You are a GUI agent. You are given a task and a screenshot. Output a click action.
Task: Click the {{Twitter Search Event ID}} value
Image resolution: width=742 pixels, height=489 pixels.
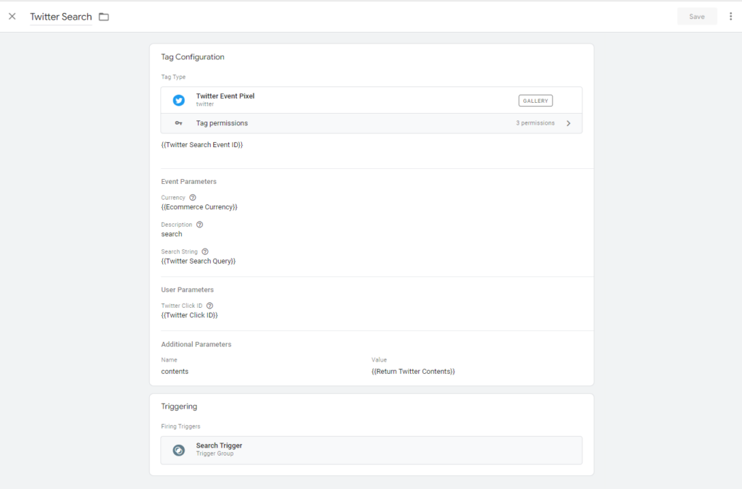(201, 145)
